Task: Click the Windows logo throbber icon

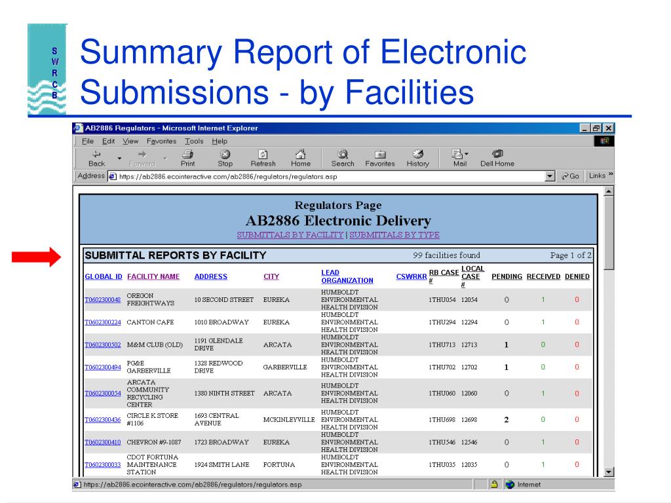Action: (604, 141)
